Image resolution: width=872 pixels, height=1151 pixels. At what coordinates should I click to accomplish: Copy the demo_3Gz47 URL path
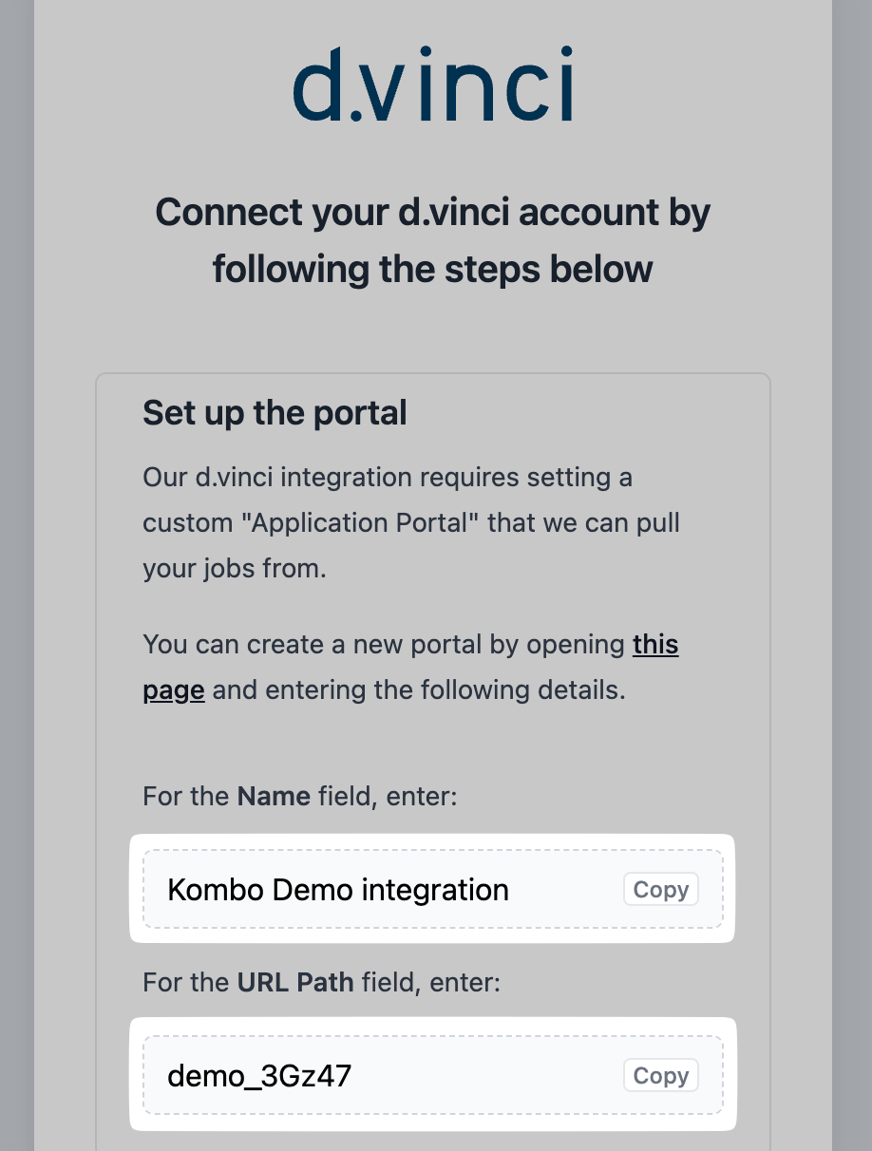[x=661, y=1076]
